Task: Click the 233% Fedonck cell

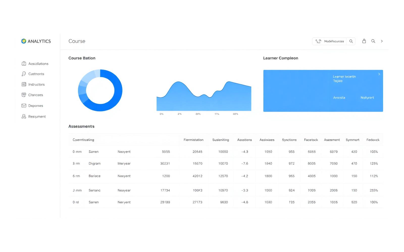Action: (374, 190)
